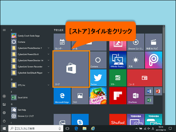The height and width of the screenshot is (132, 176).
Task: Launch Edge from the taskbar
Action: click(76, 128)
